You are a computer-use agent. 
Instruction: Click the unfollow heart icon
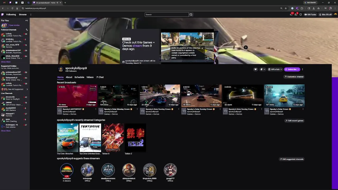click(255, 69)
